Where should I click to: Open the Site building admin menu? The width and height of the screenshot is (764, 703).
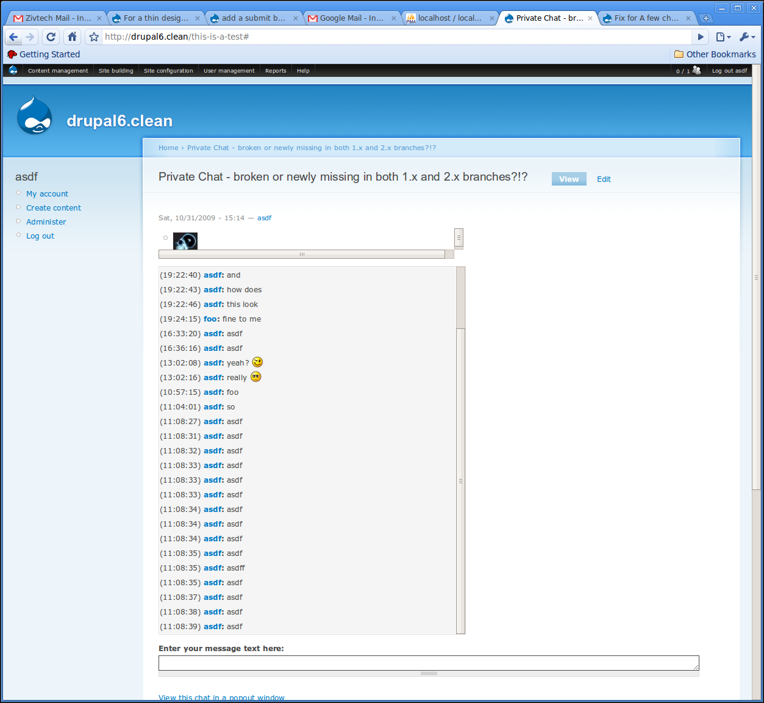(116, 71)
